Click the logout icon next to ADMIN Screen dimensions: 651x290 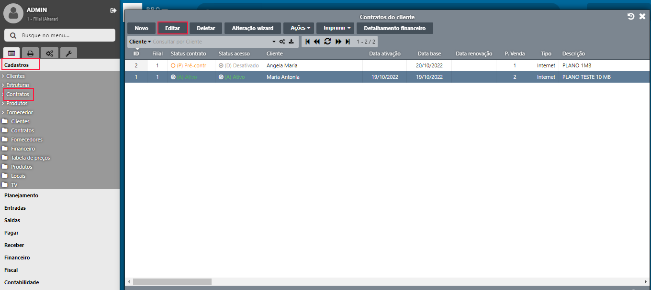[113, 11]
